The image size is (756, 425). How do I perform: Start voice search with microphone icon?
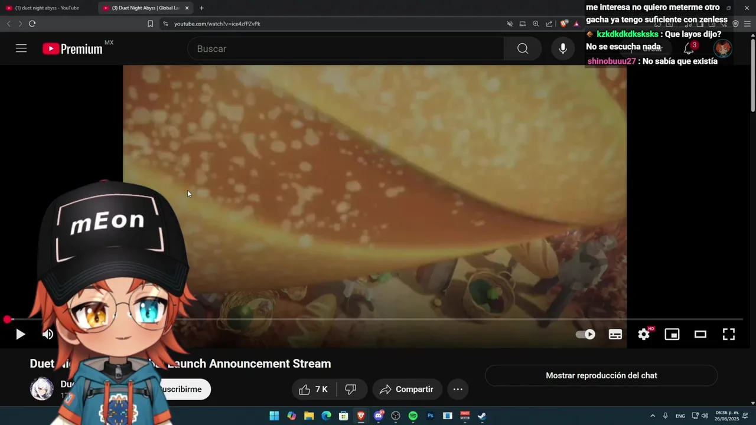563,48
